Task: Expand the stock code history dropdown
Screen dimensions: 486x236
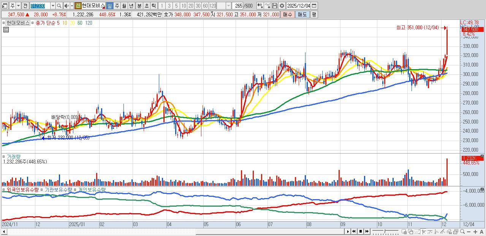Action: pyautogui.click(x=53, y=6)
